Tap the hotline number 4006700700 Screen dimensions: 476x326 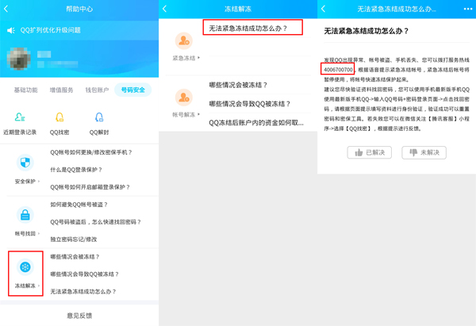click(338, 70)
